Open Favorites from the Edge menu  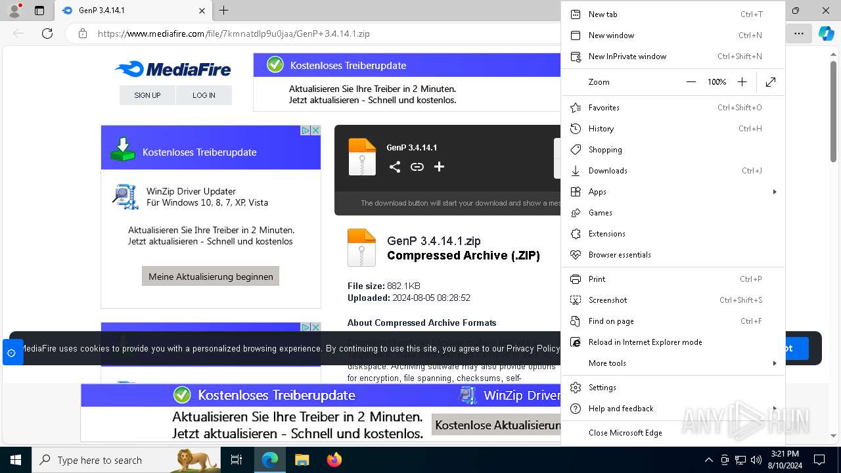[x=673, y=108]
